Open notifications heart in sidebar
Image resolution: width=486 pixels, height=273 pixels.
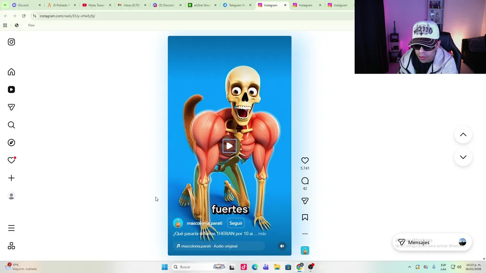click(11, 160)
